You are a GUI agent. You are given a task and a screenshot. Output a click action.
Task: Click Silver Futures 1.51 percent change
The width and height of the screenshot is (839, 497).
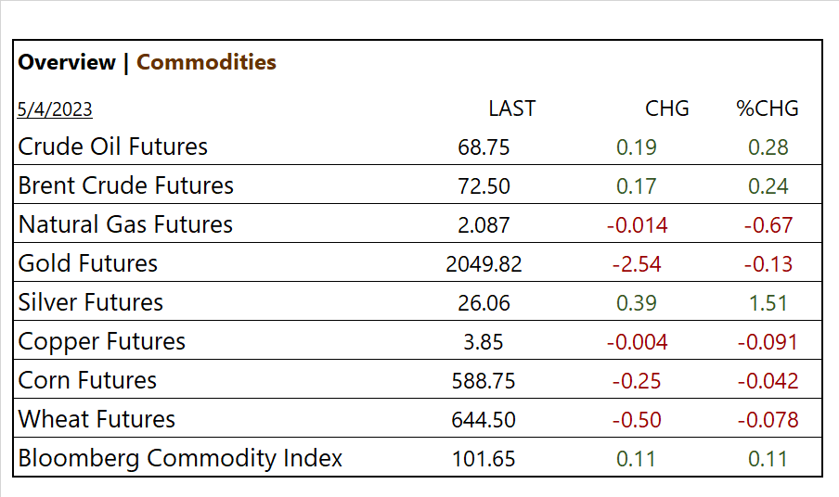(768, 303)
